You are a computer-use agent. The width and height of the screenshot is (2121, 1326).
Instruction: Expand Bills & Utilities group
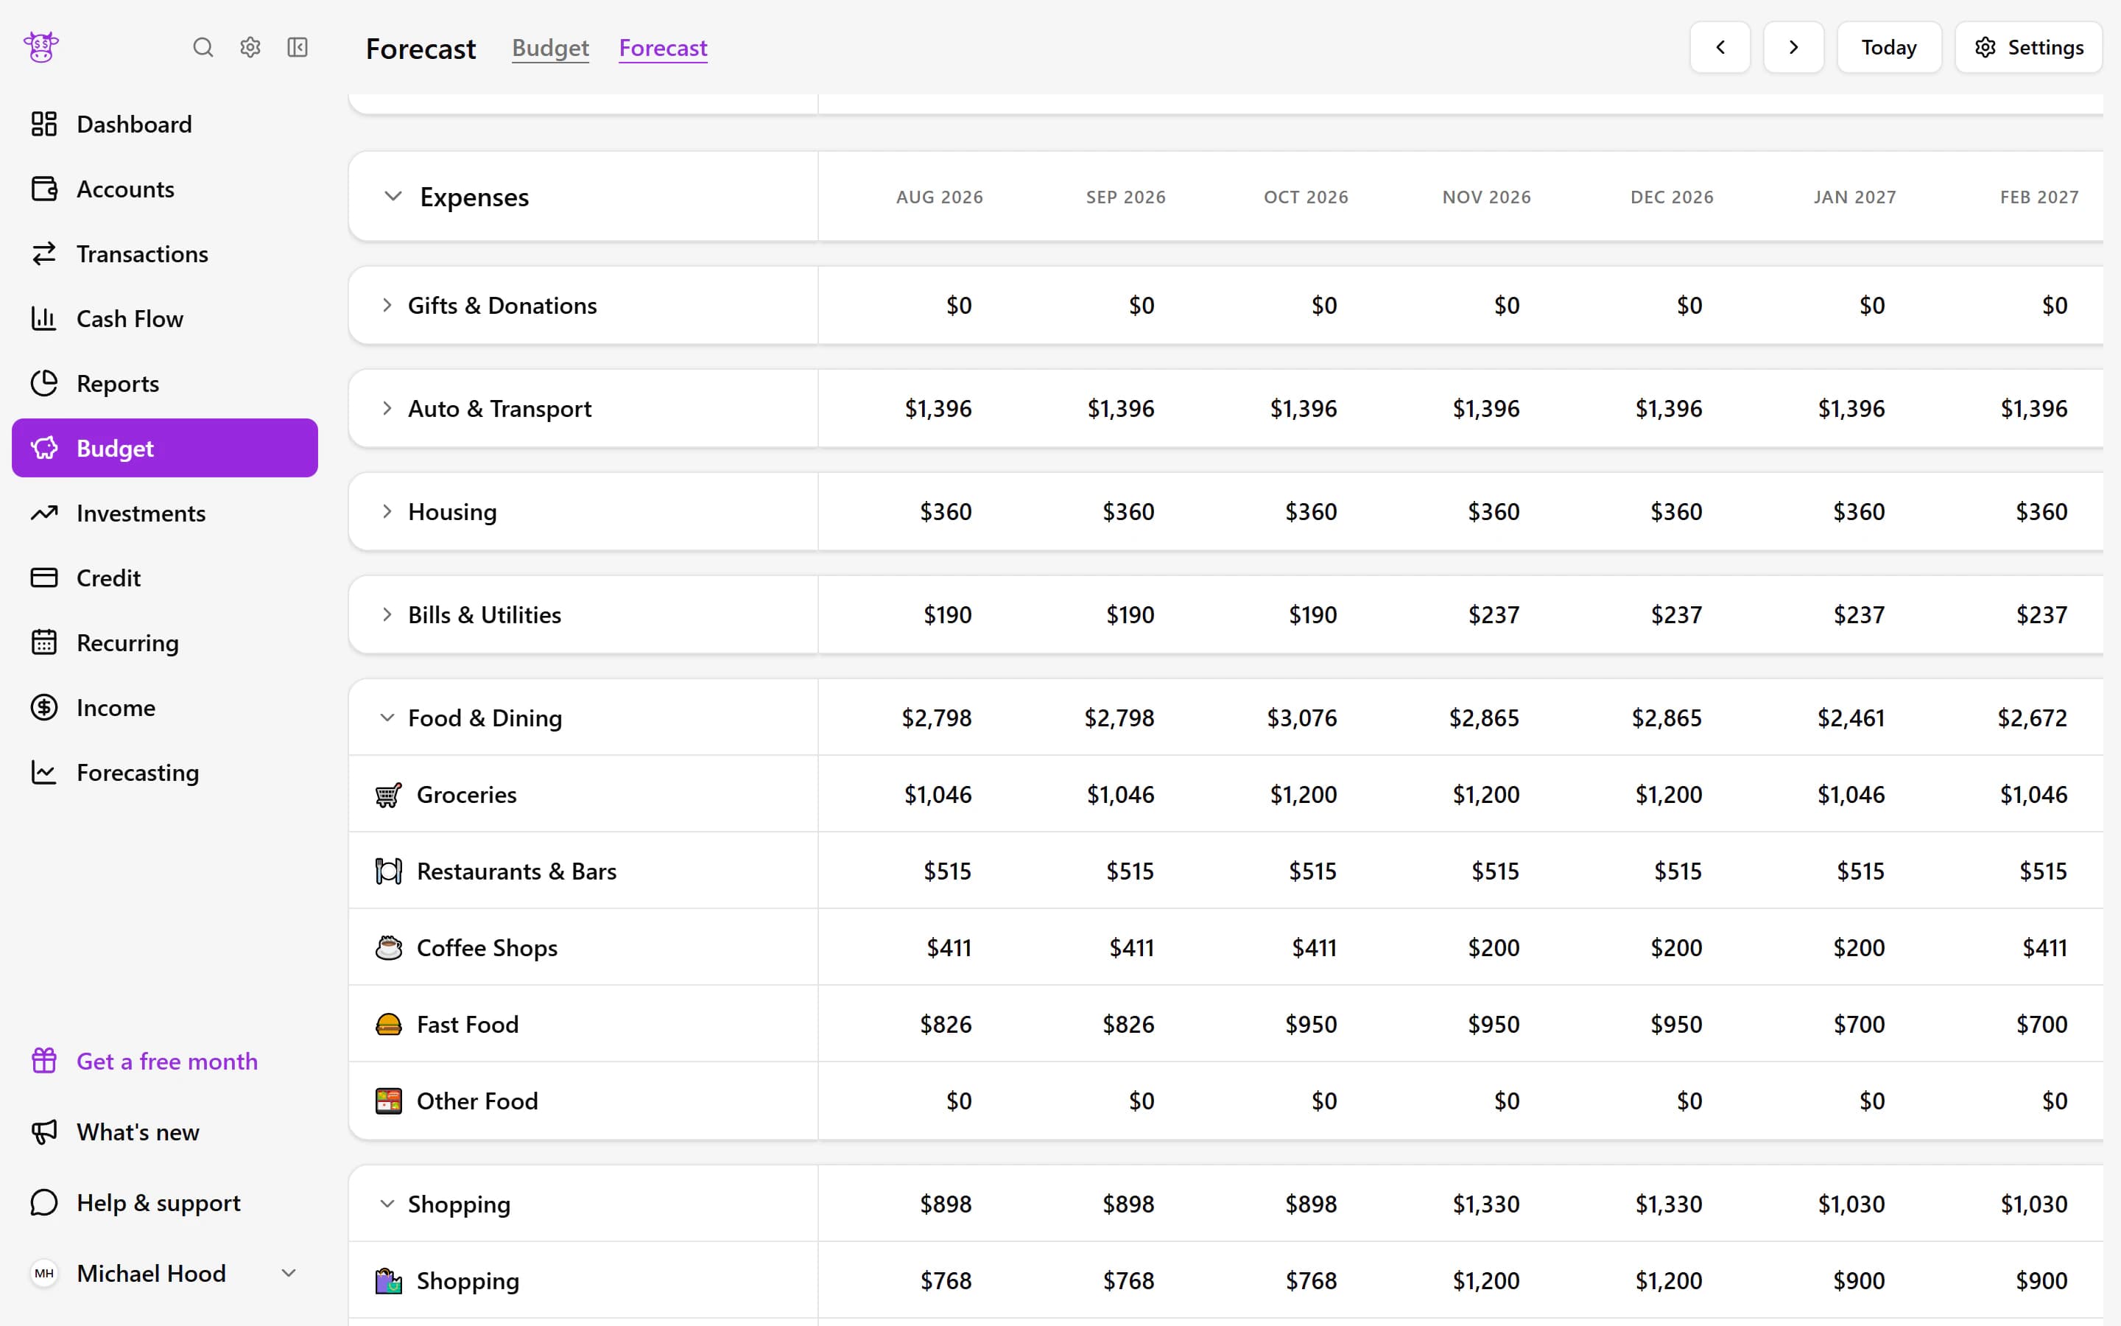click(387, 615)
